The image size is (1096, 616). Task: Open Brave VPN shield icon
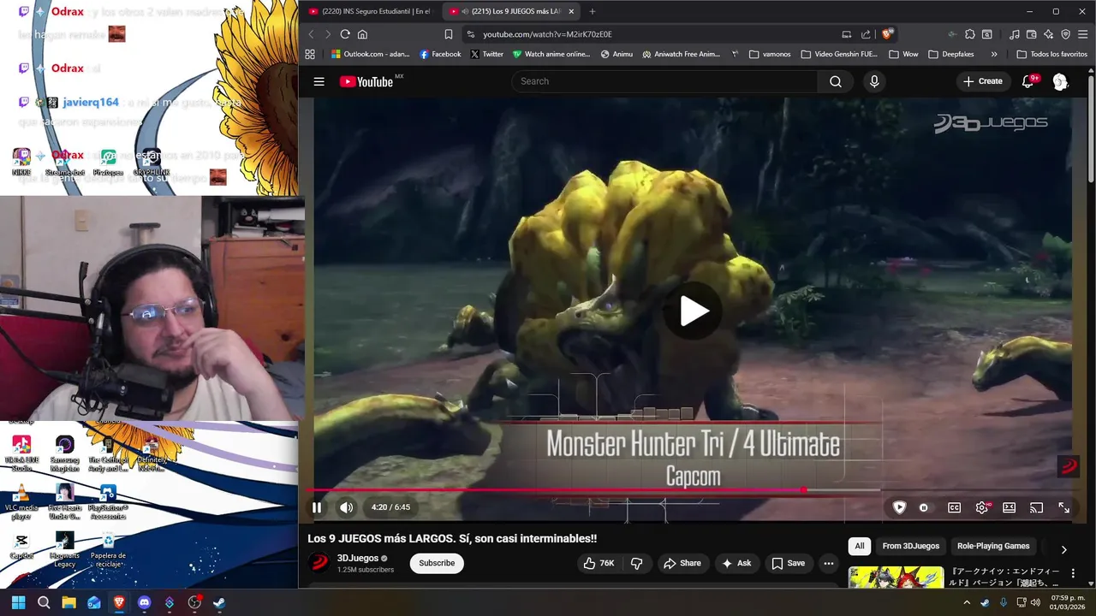[1065, 34]
